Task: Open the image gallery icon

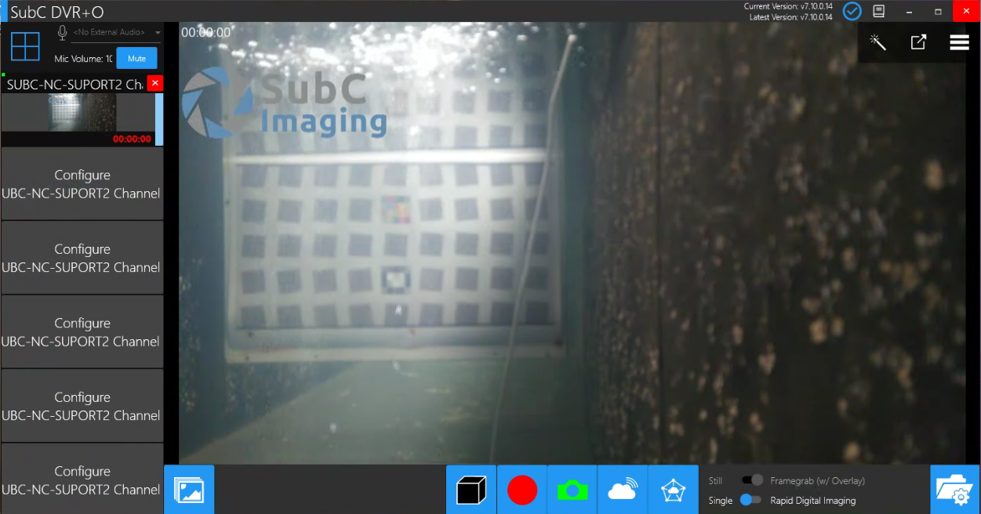Action: click(189, 490)
